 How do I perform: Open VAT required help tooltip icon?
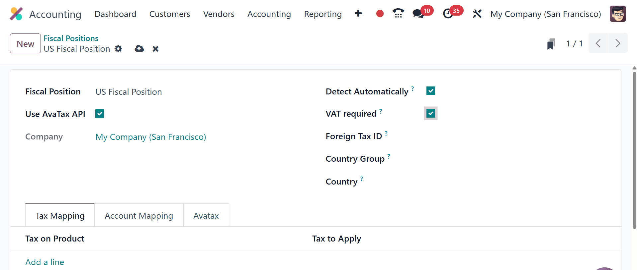381,111
